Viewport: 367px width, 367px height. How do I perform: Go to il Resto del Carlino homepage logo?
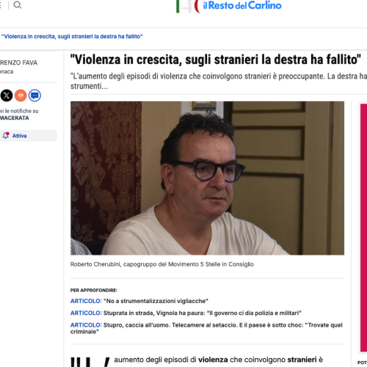click(x=242, y=5)
